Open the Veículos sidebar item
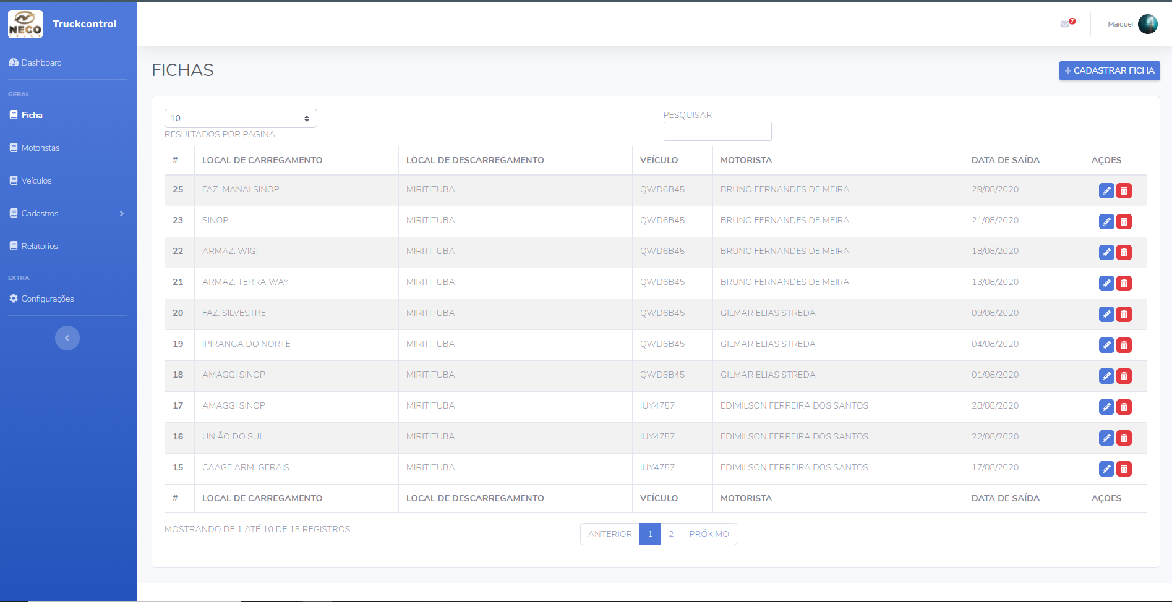1172x602 pixels. (36, 181)
